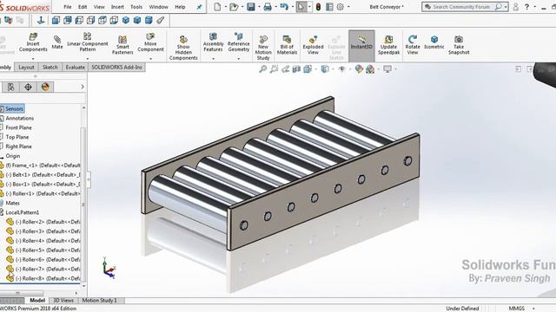Click the Rebuild traffic light icon
Viewport: 556px width, 312px height.
(318, 7)
